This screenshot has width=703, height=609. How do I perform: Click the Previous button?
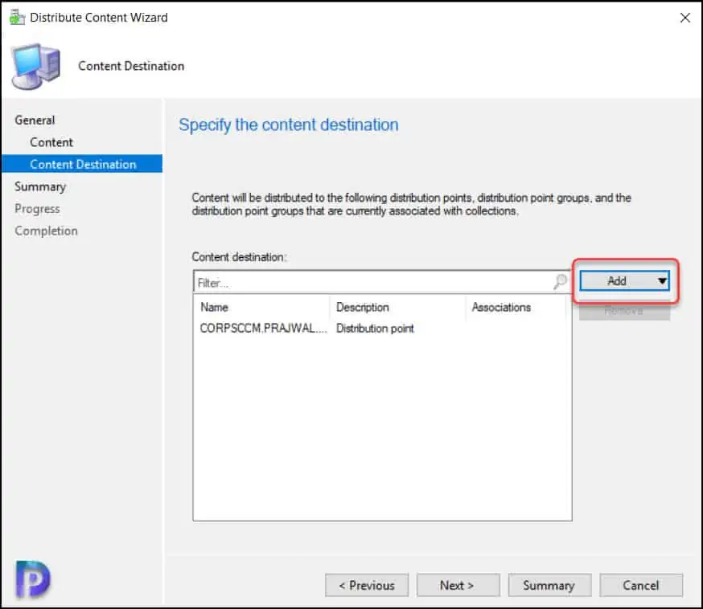click(x=367, y=585)
